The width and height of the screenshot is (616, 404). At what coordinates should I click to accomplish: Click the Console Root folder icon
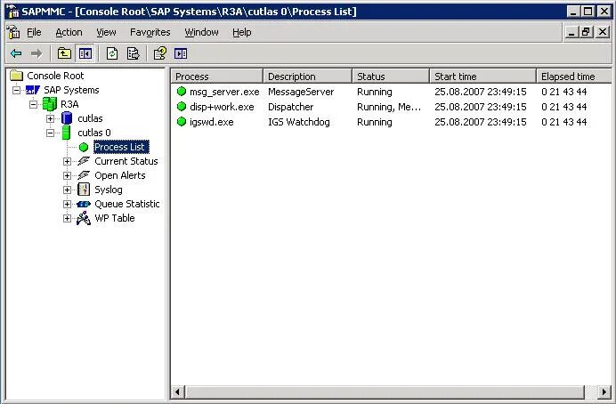tap(17, 76)
